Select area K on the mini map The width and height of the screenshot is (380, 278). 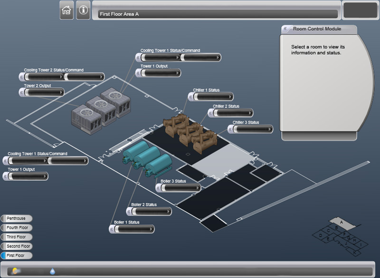[x=354, y=252]
